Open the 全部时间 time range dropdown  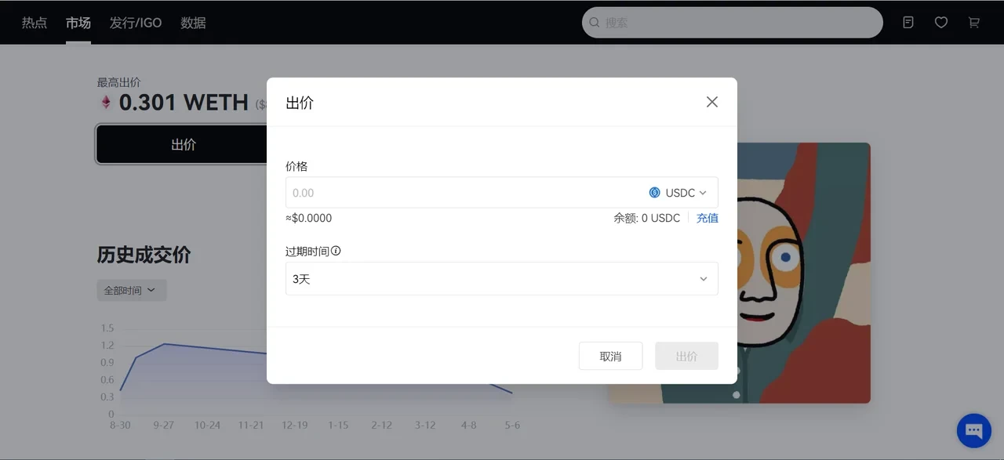(131, 290)
